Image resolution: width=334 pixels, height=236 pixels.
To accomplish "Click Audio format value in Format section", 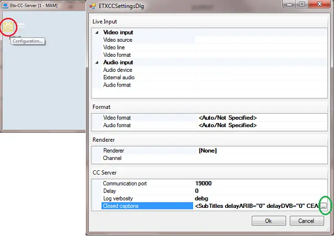I will 228,125.
